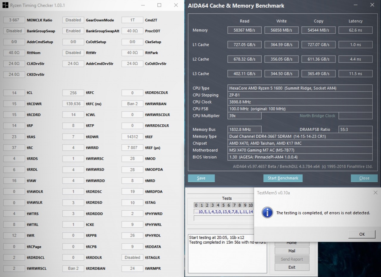Open the Home link button in TestMem5
The width and height of the screenshot is (381, 277).
coord(292,243)
